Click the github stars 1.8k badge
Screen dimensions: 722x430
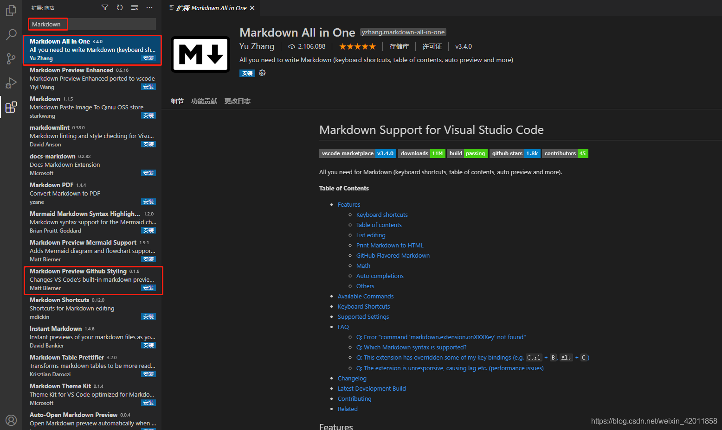[x=515, y=153]
